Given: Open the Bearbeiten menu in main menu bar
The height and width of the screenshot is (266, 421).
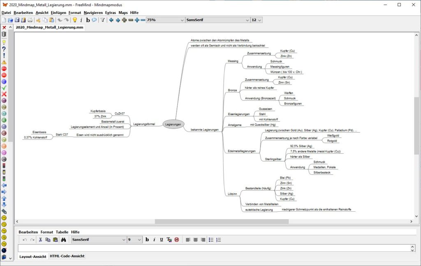Looking at the screenshot, I should (x=23, y=13).
